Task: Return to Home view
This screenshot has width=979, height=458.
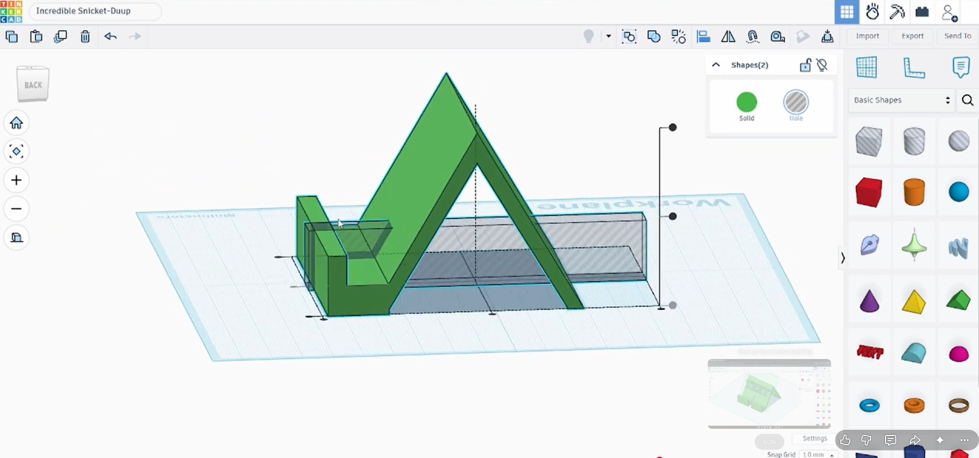Action: (x=16, y=123)
